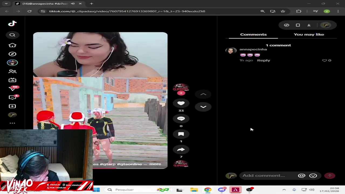The image size is (345, 194).
Task: Insert a mention with the @ icon
Action: [302, 176]
